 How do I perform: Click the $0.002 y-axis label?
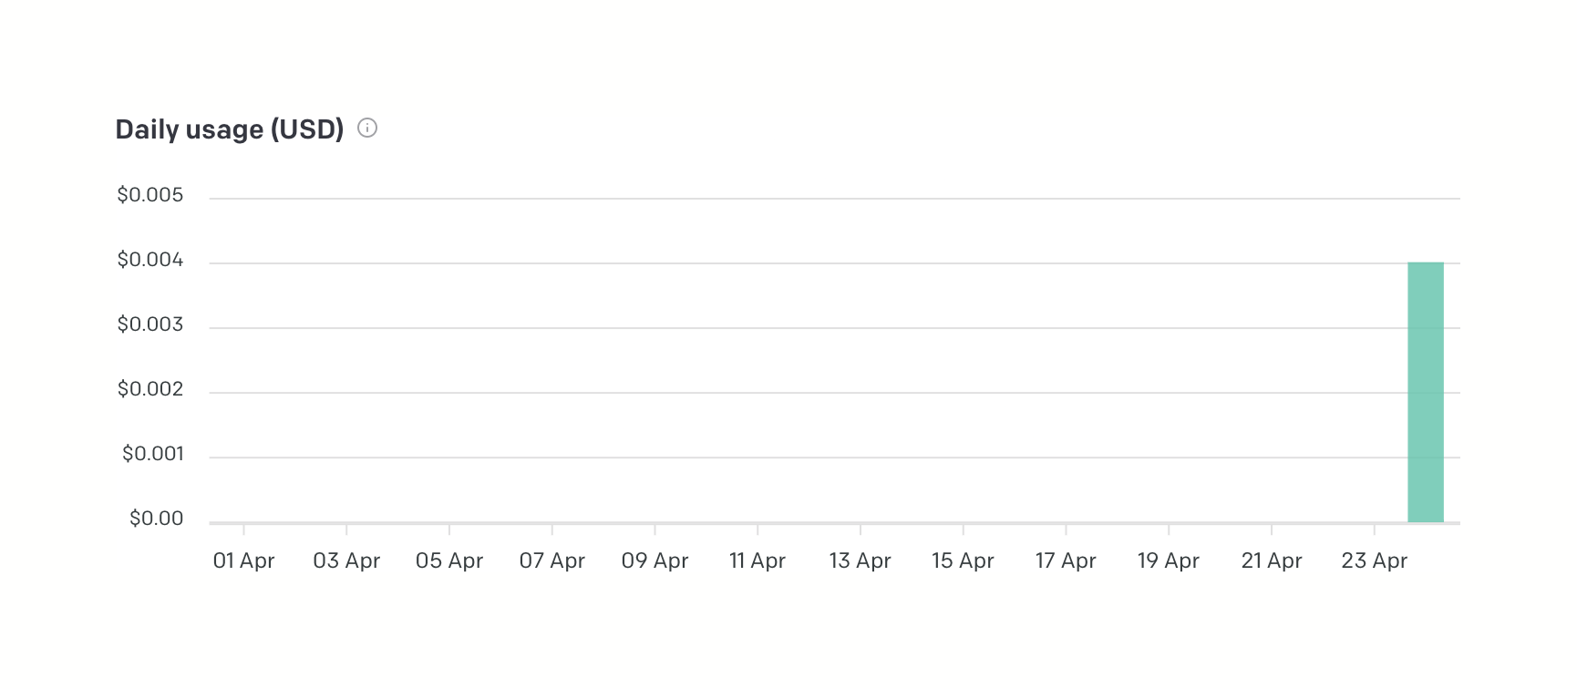tap(150, 389)
